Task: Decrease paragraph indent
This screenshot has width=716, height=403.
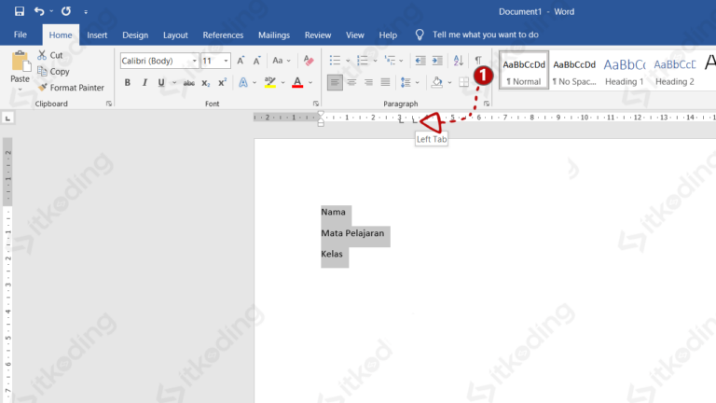Action: (420, 61)
